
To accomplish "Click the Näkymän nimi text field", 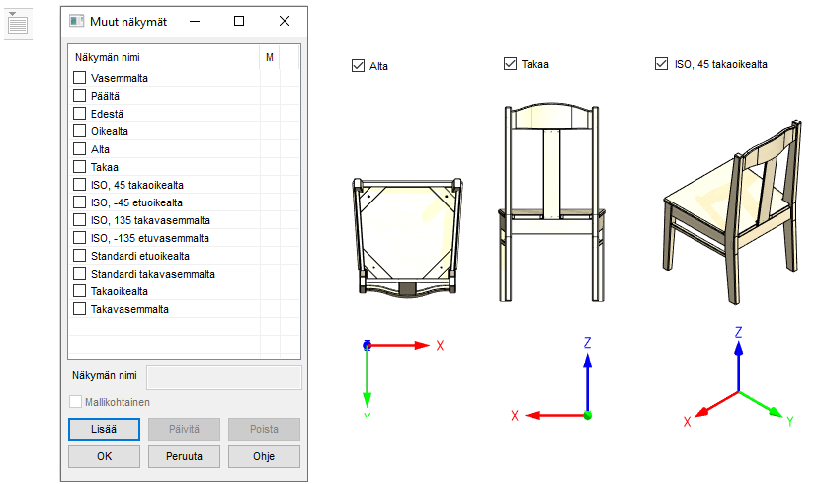I will pos(223,377).
